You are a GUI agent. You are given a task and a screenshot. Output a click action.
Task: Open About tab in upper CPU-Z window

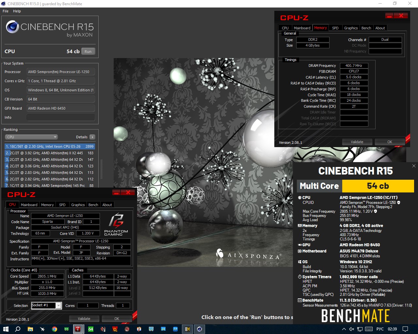tap(380, 28)
